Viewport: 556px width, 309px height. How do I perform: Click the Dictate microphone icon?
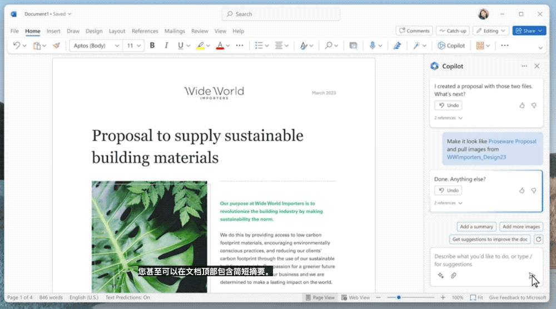373,46
